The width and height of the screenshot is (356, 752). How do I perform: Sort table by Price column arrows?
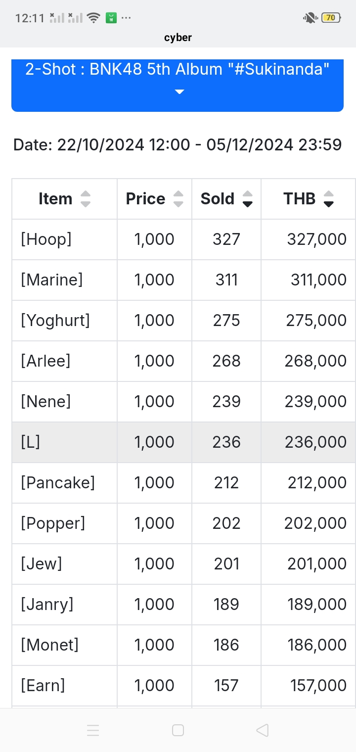tap(178, 199)
